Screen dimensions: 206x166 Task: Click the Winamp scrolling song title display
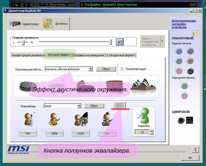pyautogui.click(x=56, y=5)
